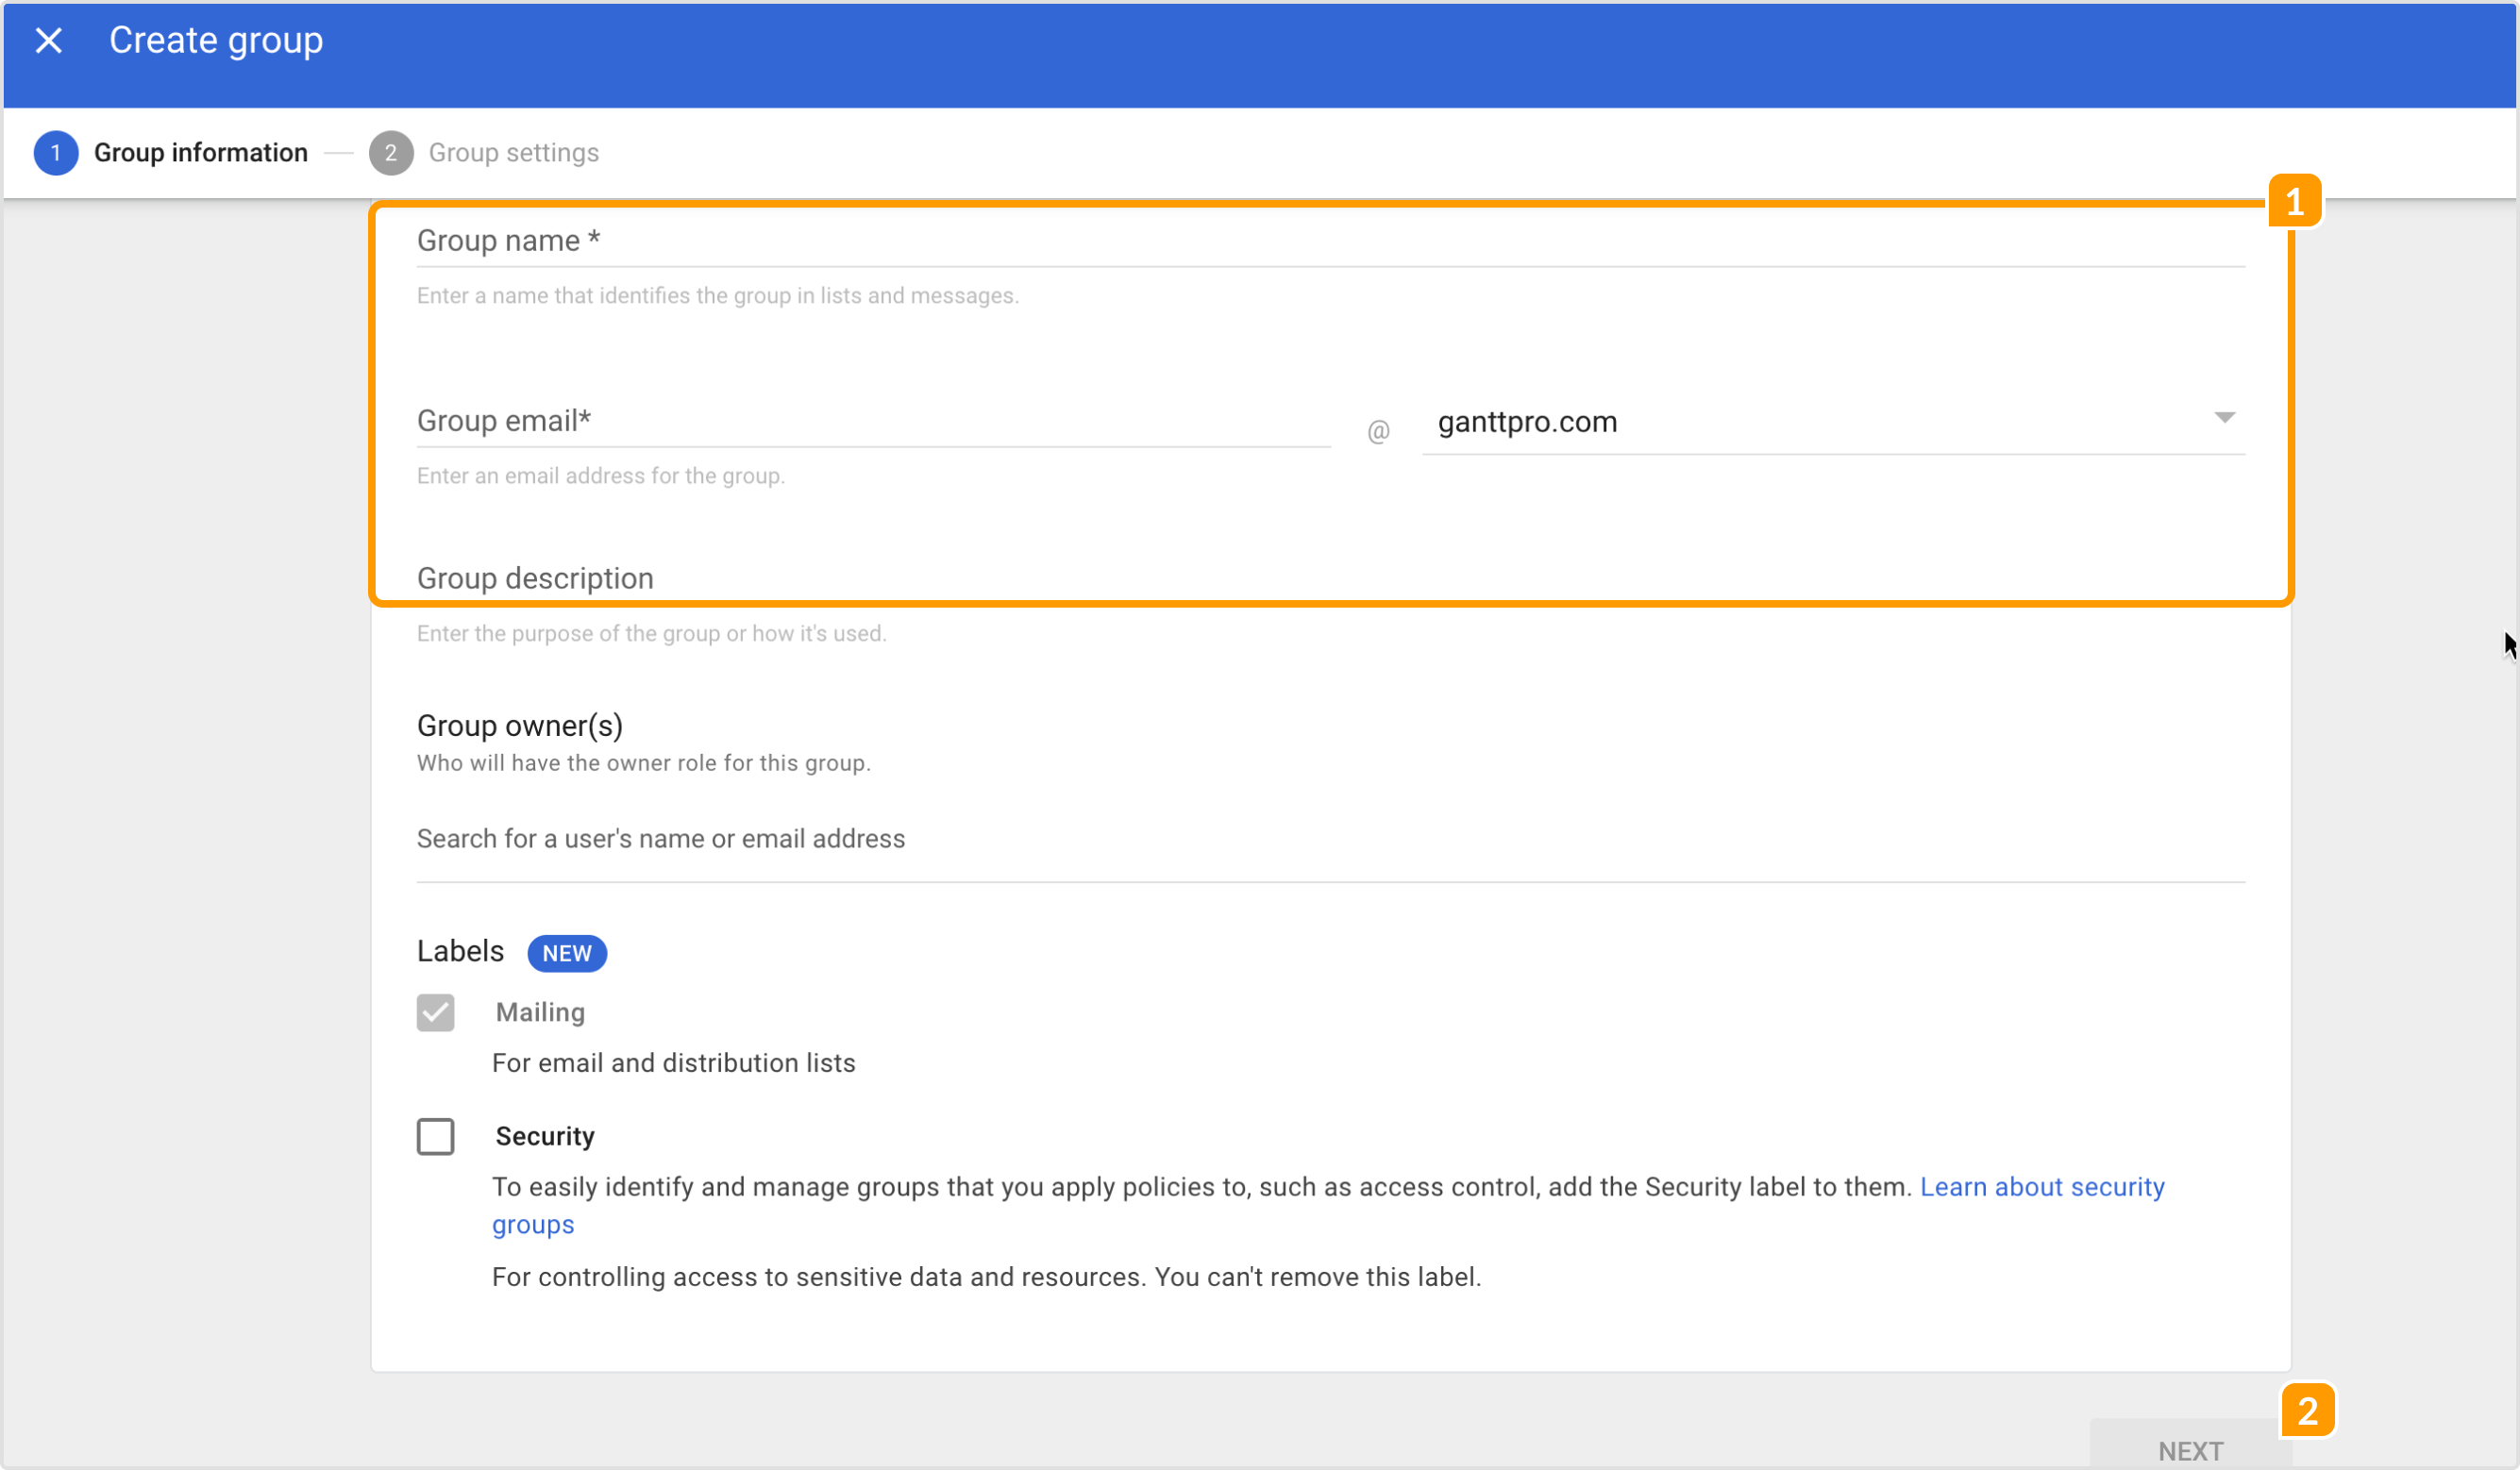Click the step 1 circle icon
This screenshot has height=1470, width=2520.
(x=56, y=153)
